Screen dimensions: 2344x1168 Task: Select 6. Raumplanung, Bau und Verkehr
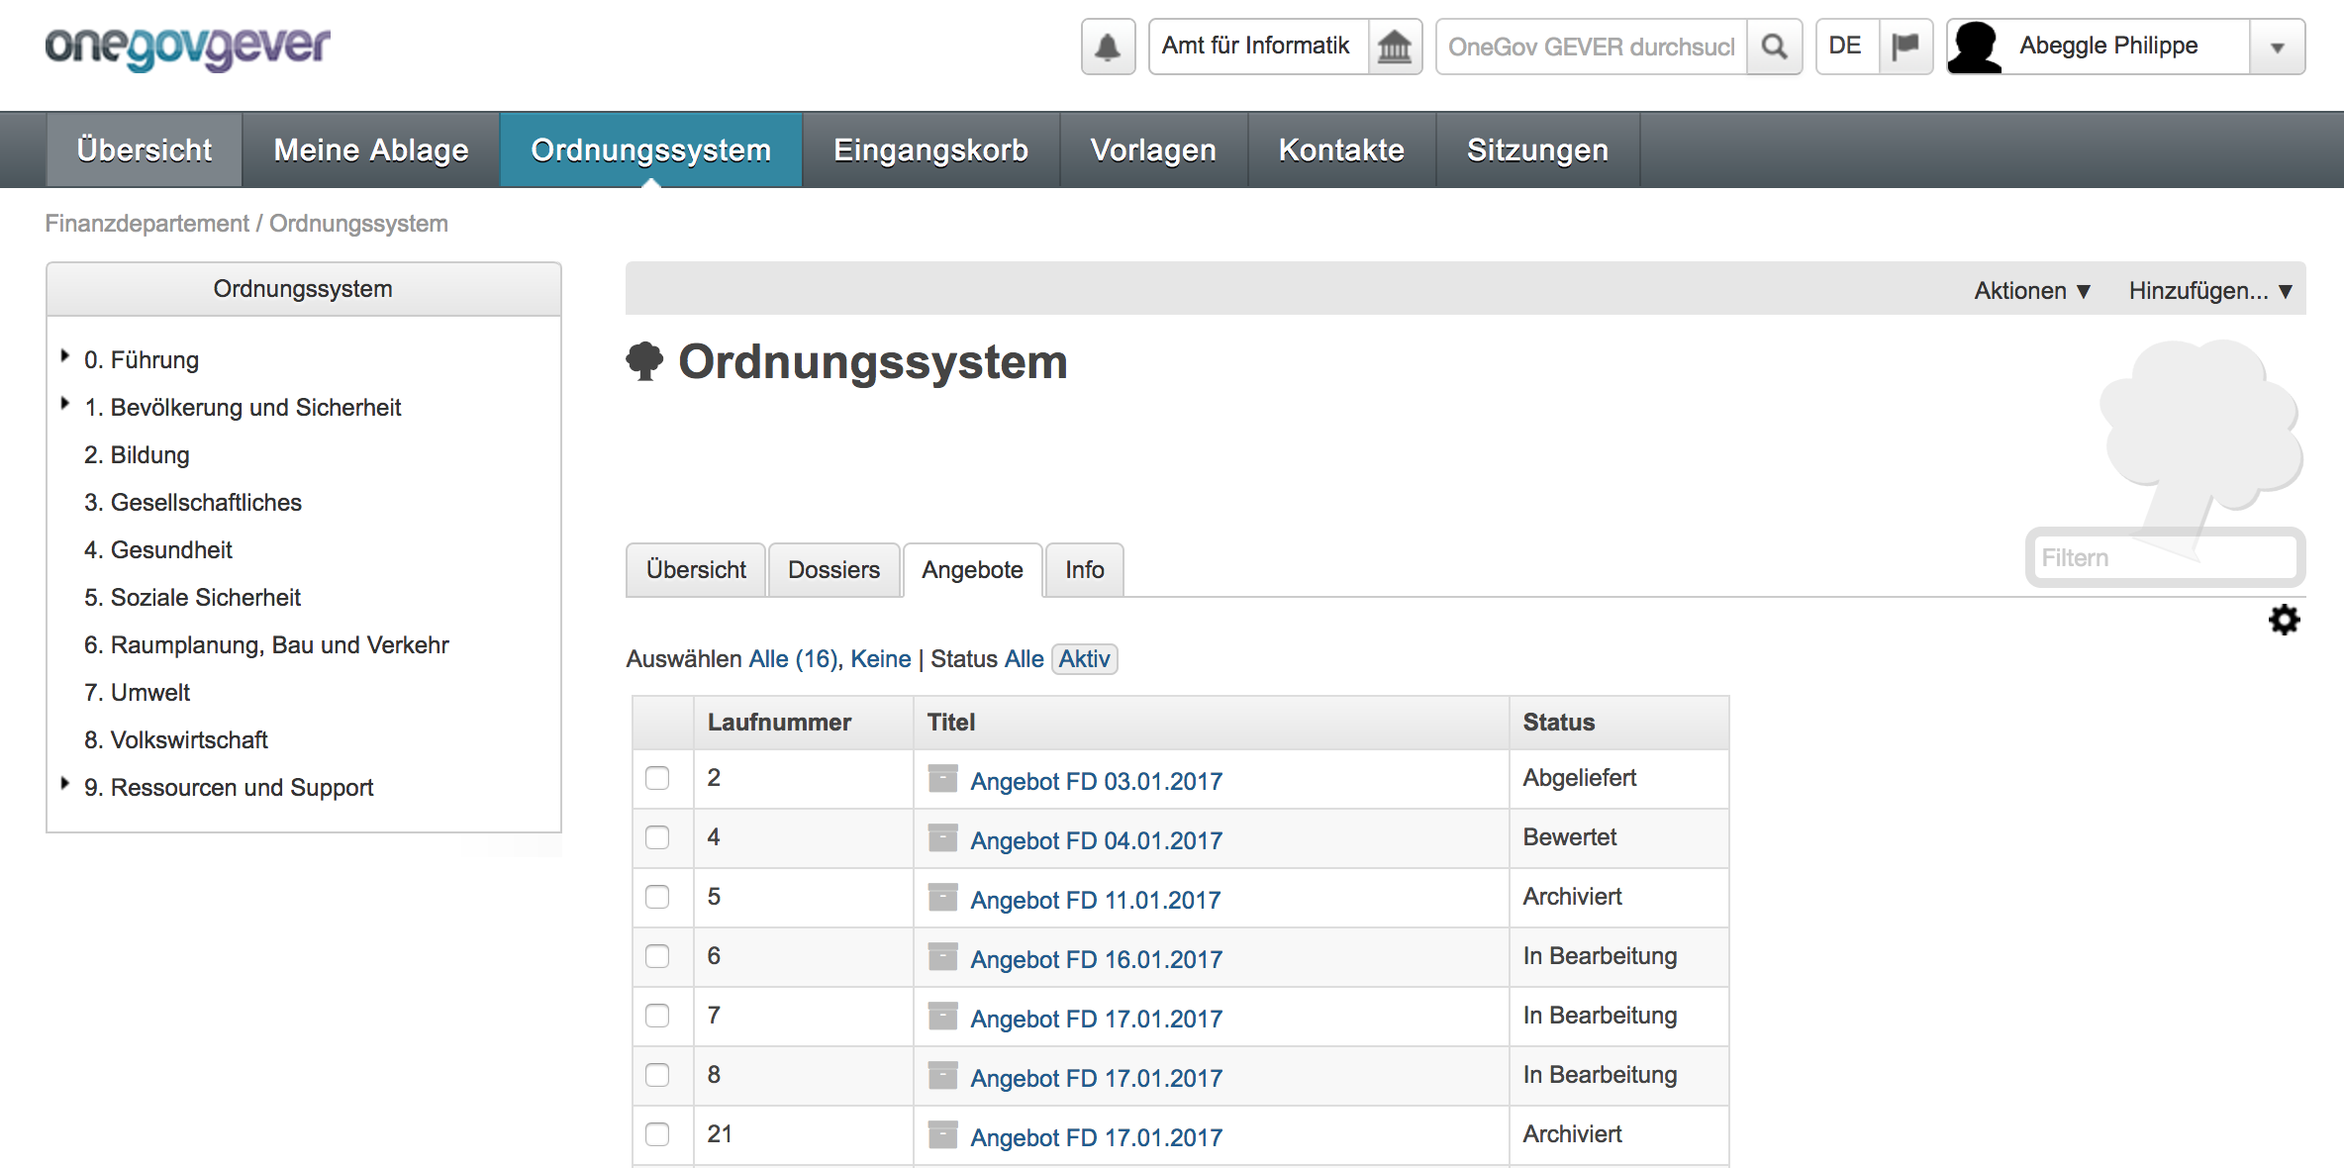coord(266,645)
